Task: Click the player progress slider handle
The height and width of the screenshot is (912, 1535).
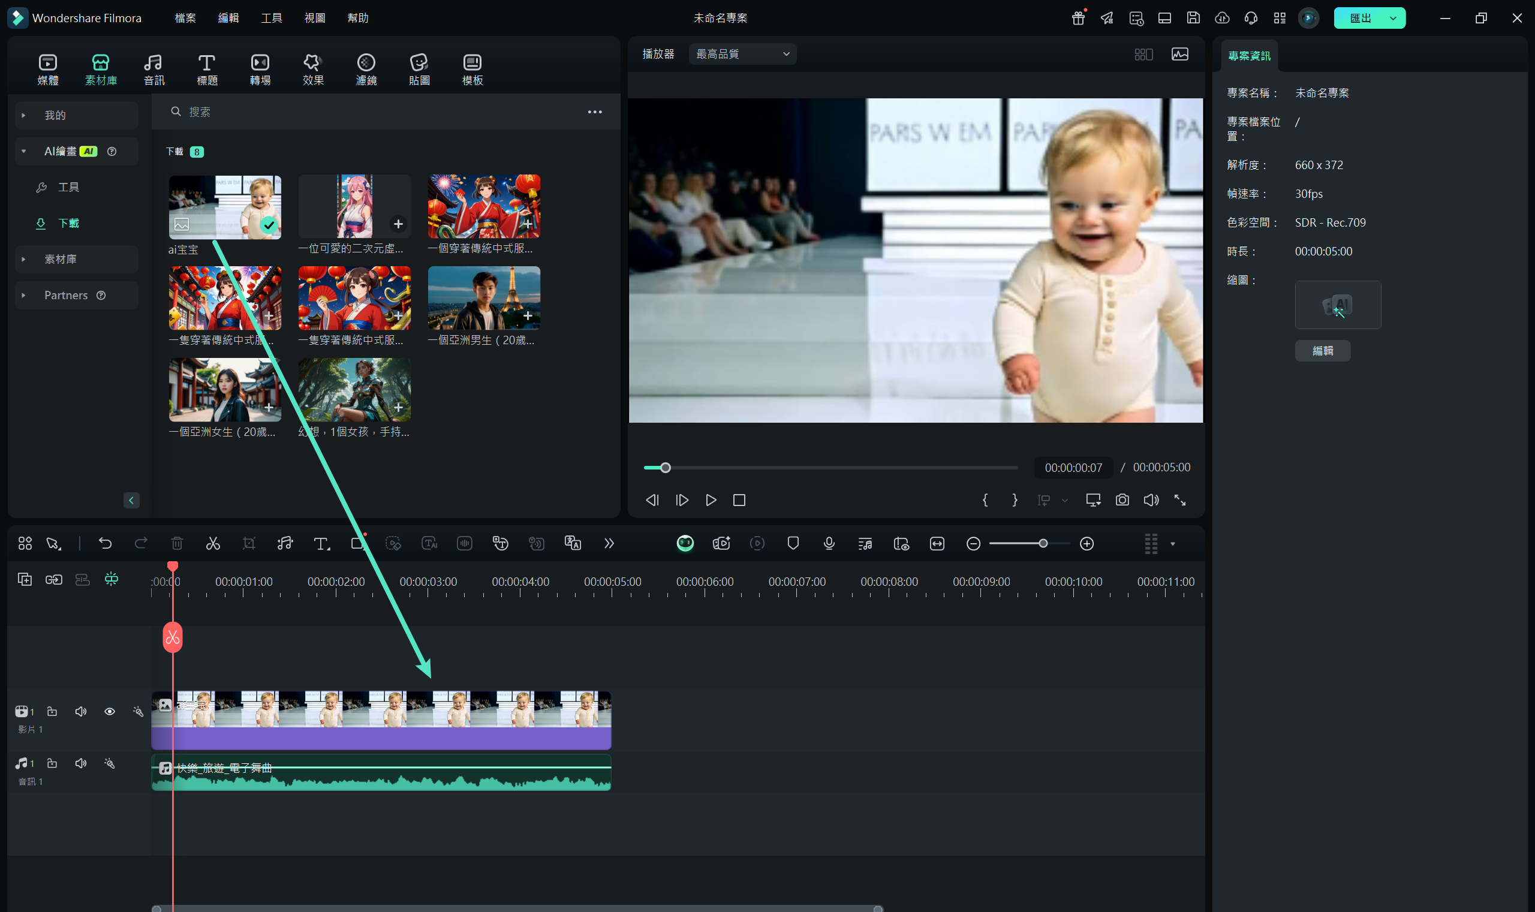Action: [x=665, y=468]
